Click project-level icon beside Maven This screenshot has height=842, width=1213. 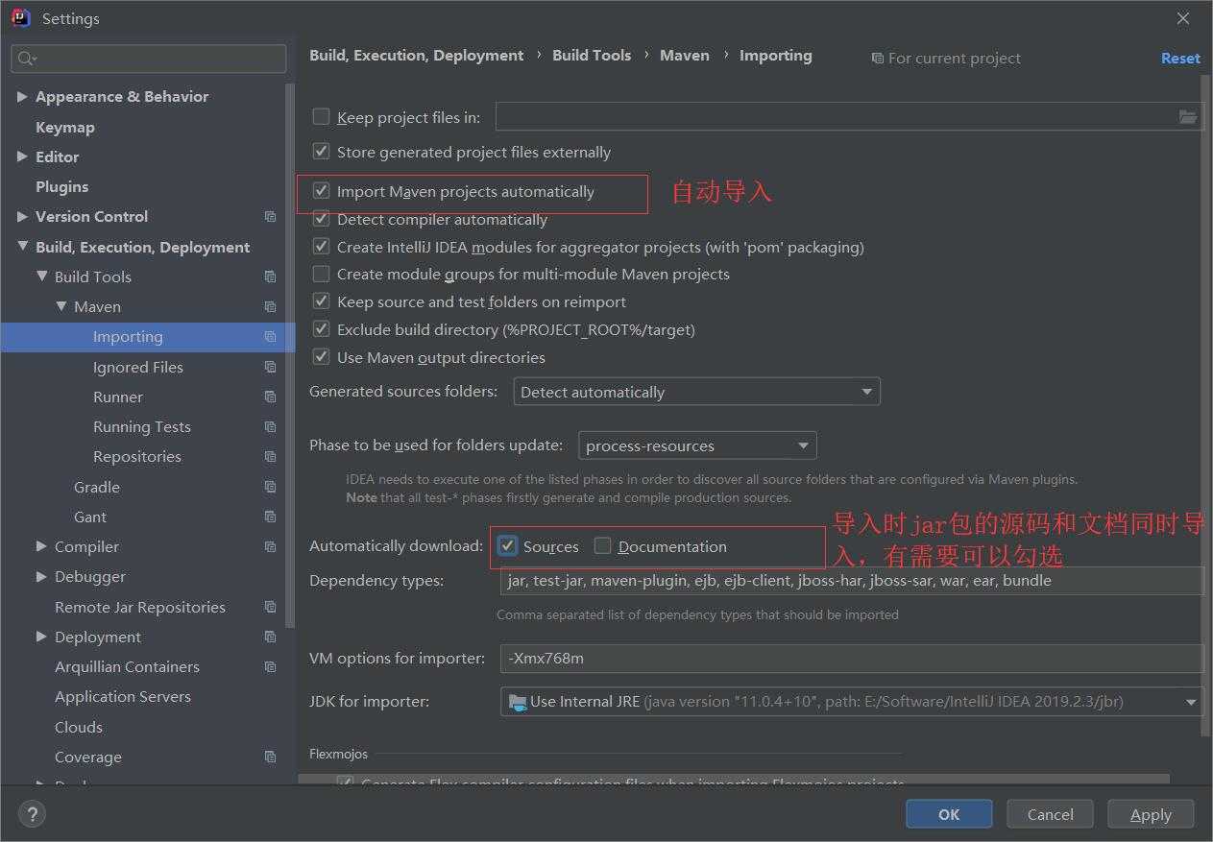point(270,307)
